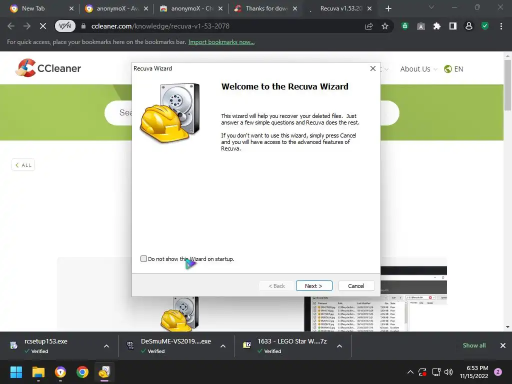Click the ccleaner.com address bar URL
Viewport: 512px width, 384px height.
coord(160,26)
